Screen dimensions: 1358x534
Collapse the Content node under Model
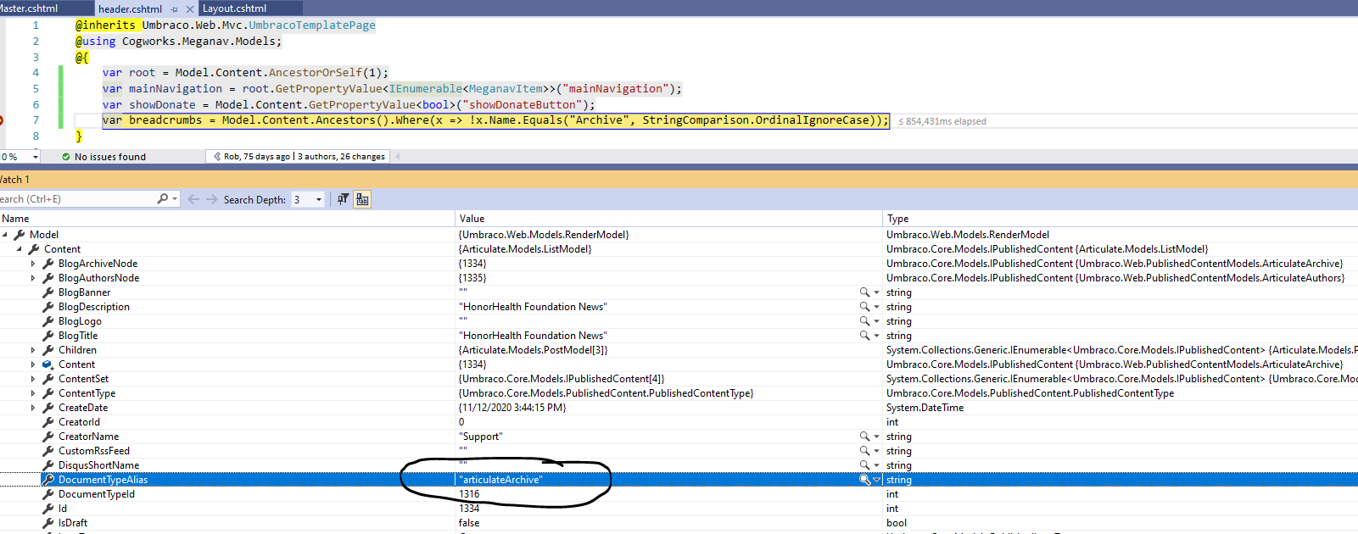coord(20,249)
